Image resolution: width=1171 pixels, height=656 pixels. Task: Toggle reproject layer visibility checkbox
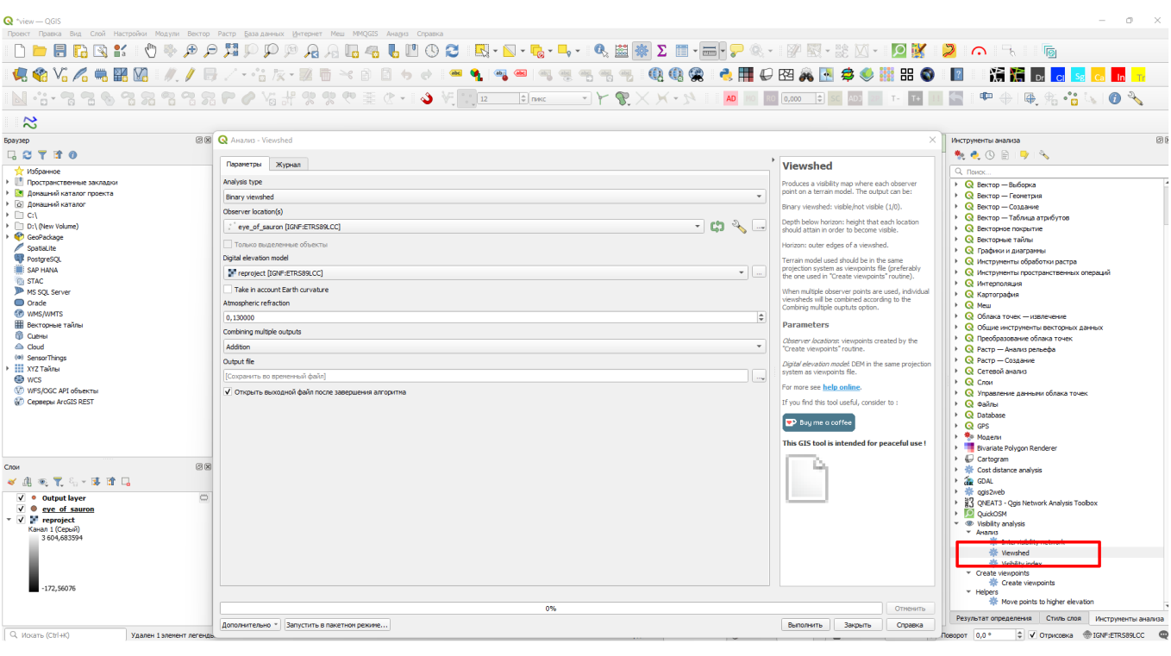[21, 521]
